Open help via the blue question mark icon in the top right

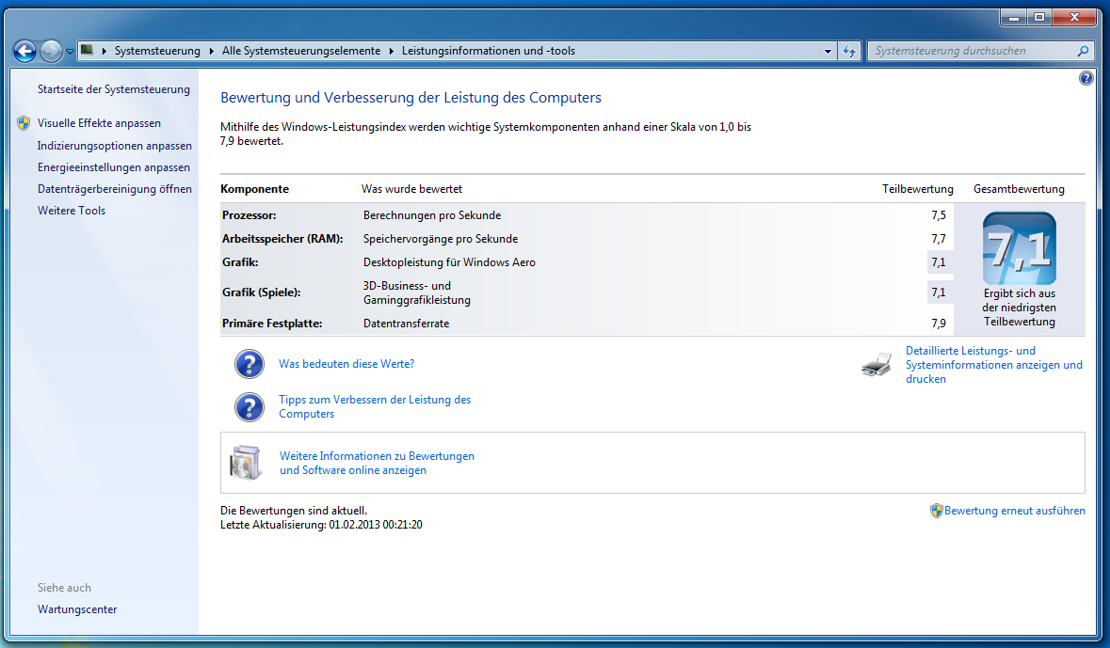click(x=1086, y=78)
